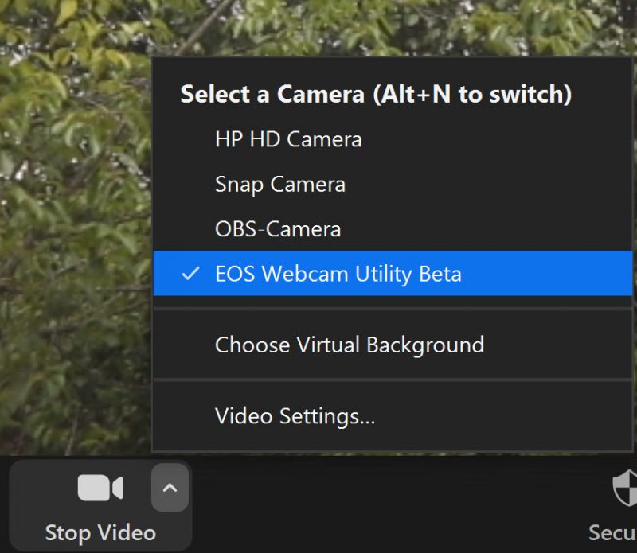Select Snap Camera as the camera
This screenshot has height=553, width=637.
pos(279,185)
